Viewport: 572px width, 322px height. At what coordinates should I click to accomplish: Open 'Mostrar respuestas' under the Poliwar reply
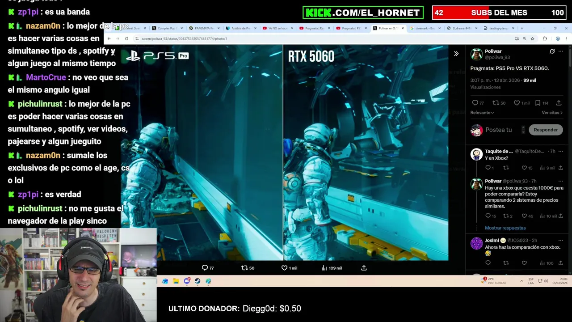click(x=505, y=228)
